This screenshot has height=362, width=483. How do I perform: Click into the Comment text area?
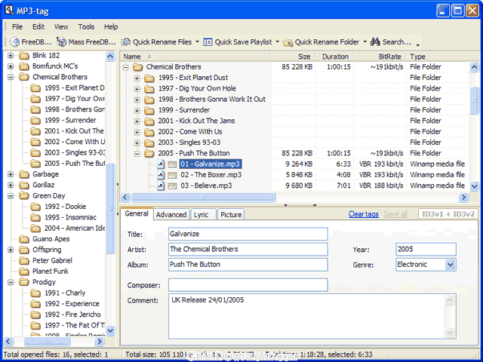(312, 316)
